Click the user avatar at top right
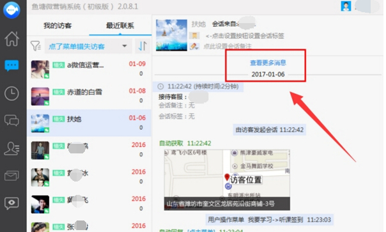This screenshot has height=232, width=386. 346,6
